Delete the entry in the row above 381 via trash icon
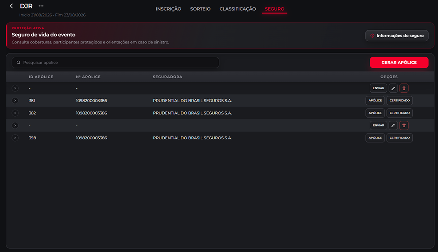The height and width of the screenshot is (252, 438). click(404, 88)
